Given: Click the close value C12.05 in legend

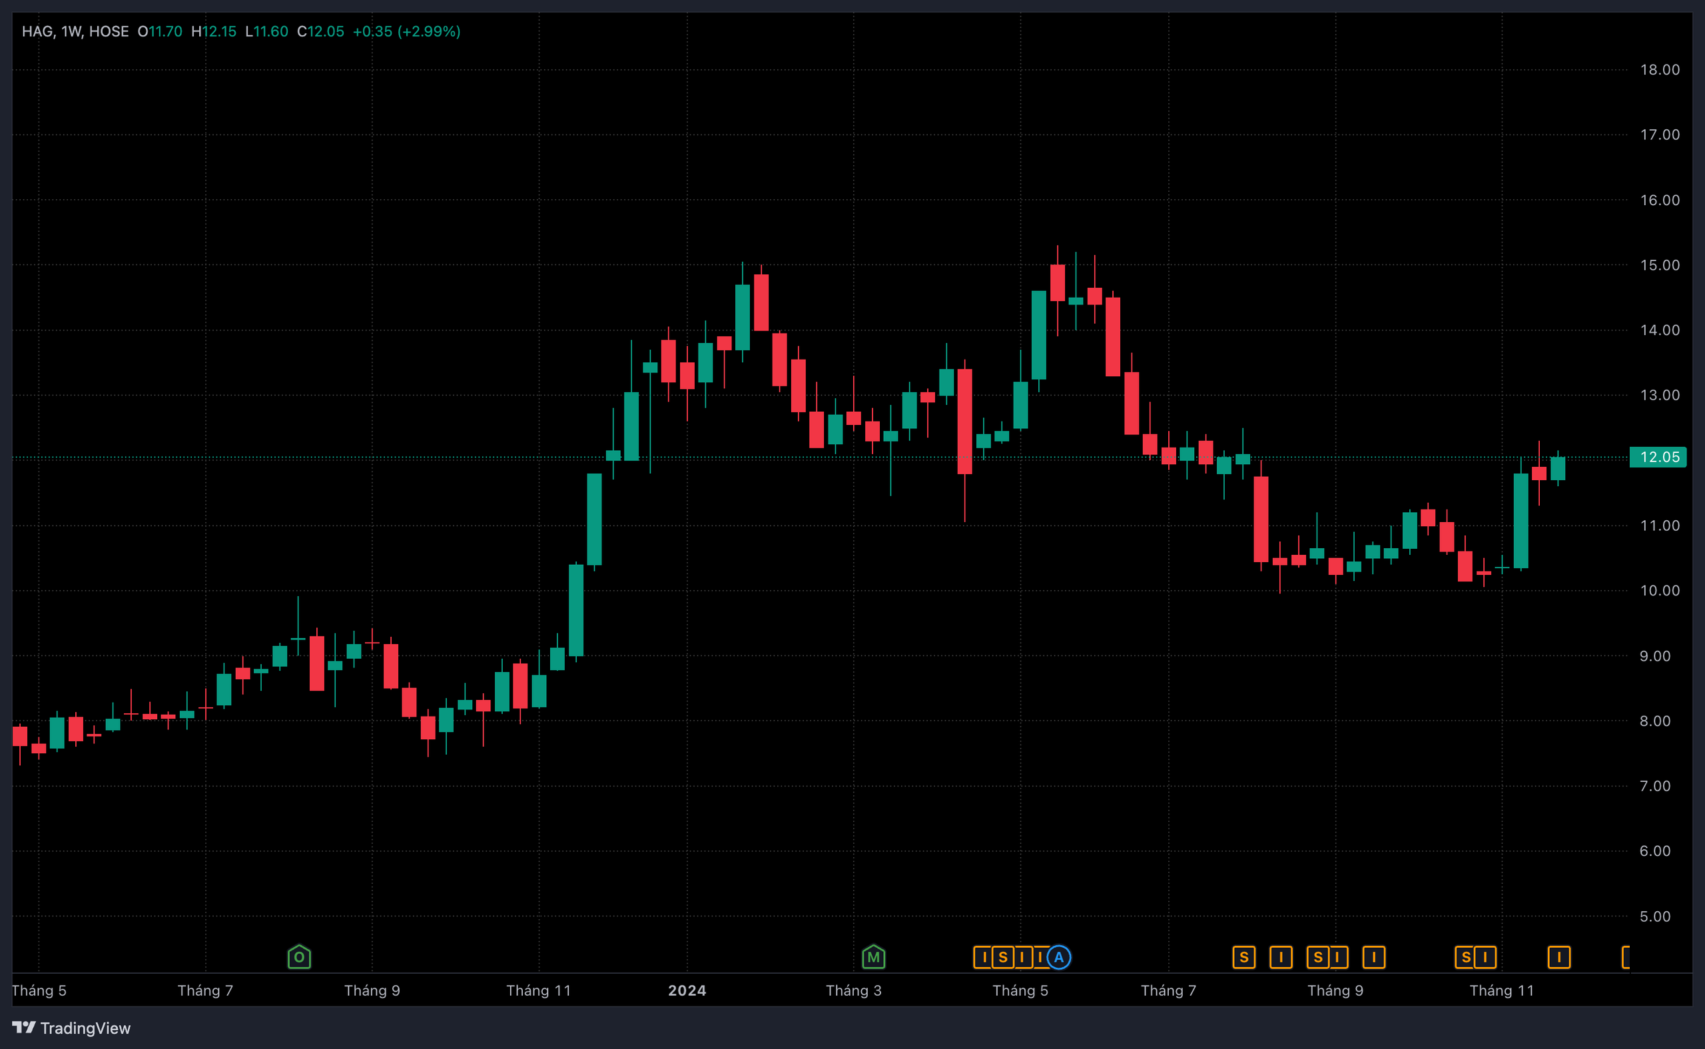Looking at the screenshot, I should point(320,31).
